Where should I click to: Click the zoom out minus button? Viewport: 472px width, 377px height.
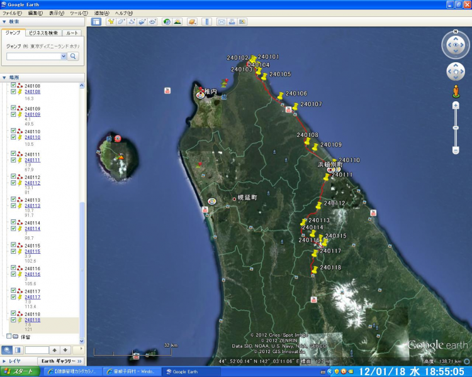(x=456, y=150)
